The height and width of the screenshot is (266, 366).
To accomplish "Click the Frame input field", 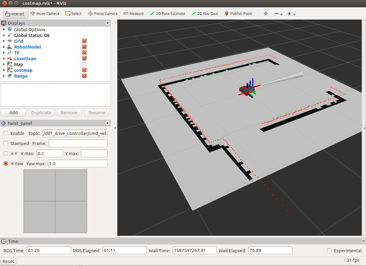I will (78, 143).
